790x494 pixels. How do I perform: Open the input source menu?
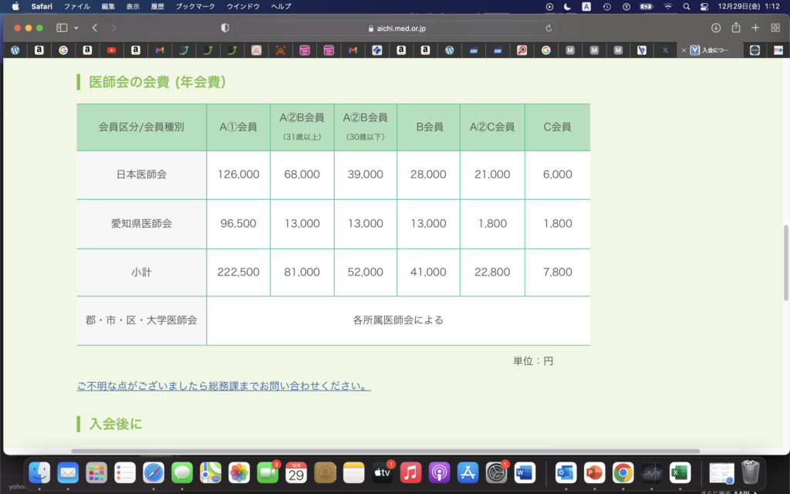pos(587,6)
